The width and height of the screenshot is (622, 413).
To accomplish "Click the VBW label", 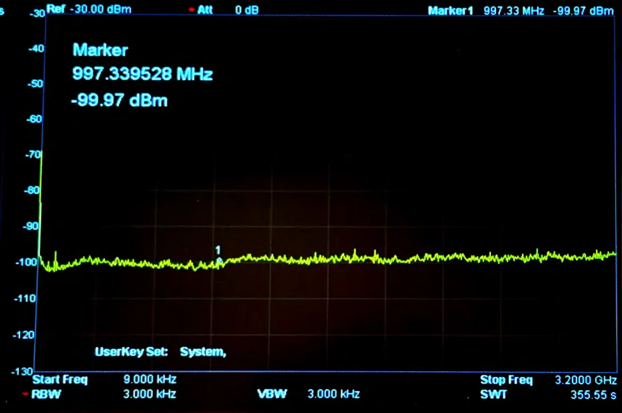I will point(272,394).
